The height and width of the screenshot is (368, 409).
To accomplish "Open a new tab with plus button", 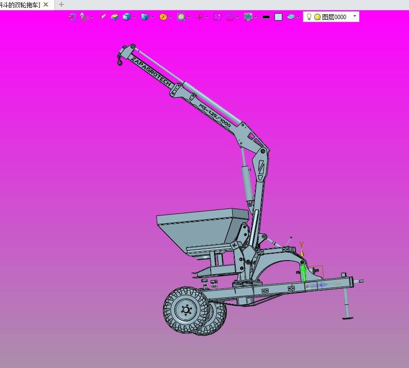I will (x=61, y=4).
